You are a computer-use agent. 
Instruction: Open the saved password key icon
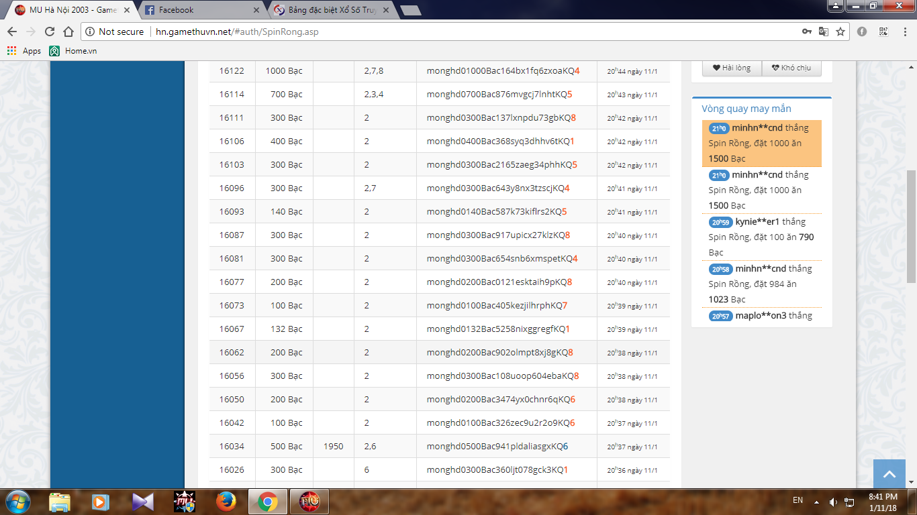807,32
